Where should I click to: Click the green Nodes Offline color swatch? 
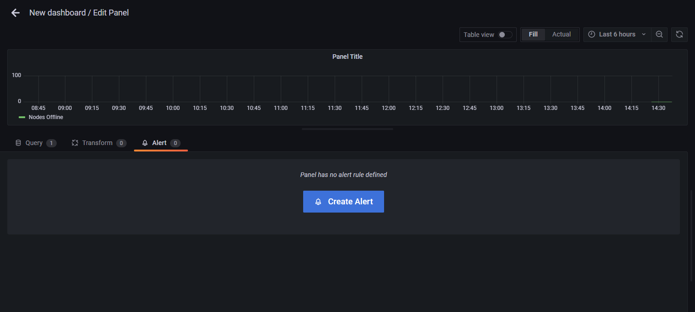[x=22, y=117]
